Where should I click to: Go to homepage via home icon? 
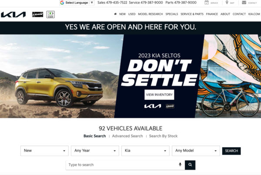click(115, 14)
